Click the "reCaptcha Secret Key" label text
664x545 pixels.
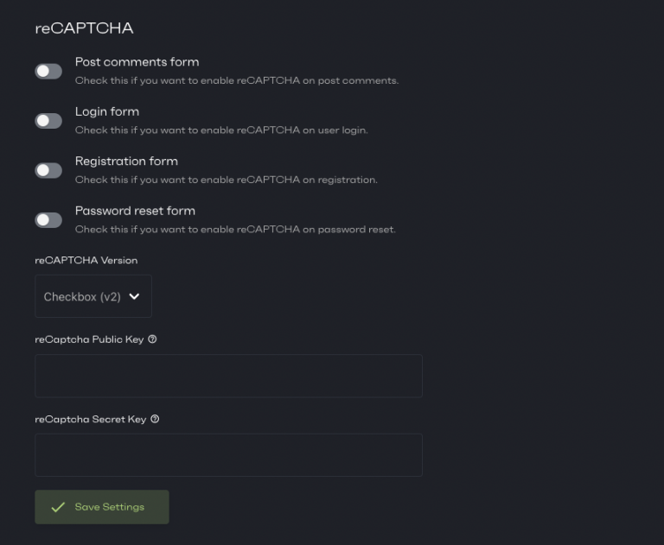pyautogui.click(x=90, y=419)
